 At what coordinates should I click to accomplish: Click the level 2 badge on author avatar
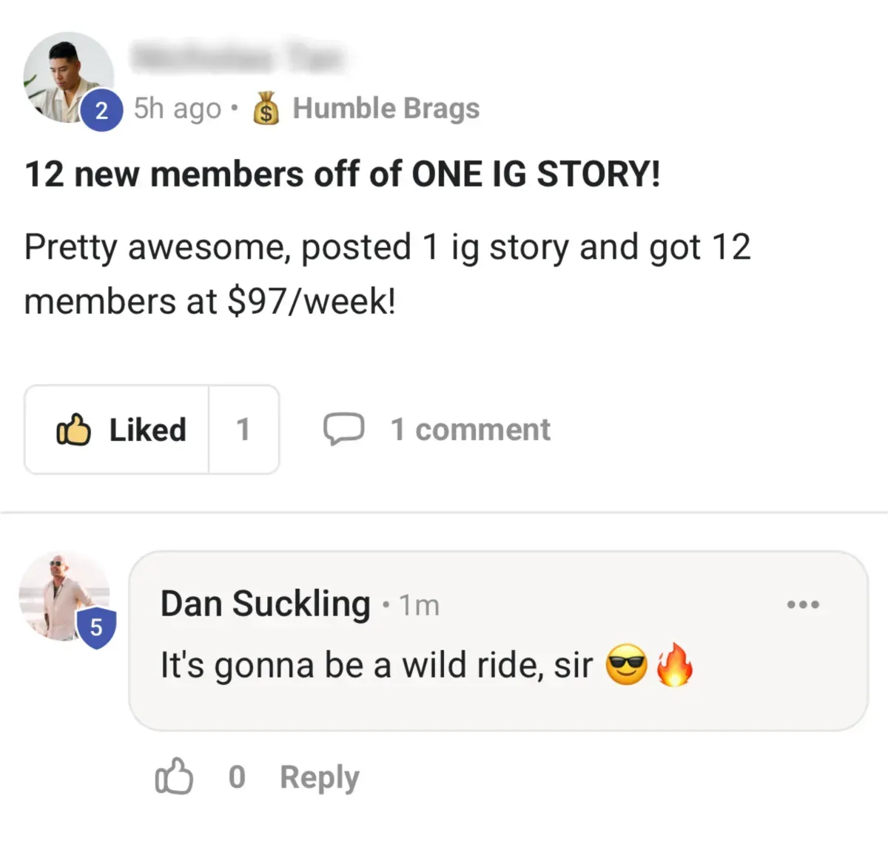point(101,111)
